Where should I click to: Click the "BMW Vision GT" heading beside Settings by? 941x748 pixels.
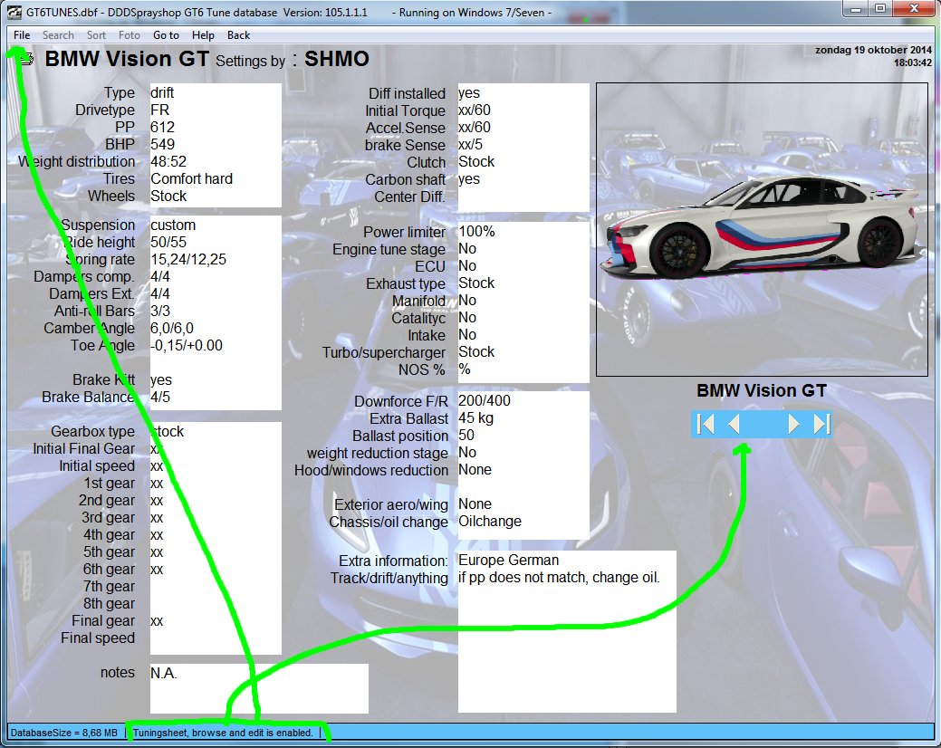click(127, 59)
